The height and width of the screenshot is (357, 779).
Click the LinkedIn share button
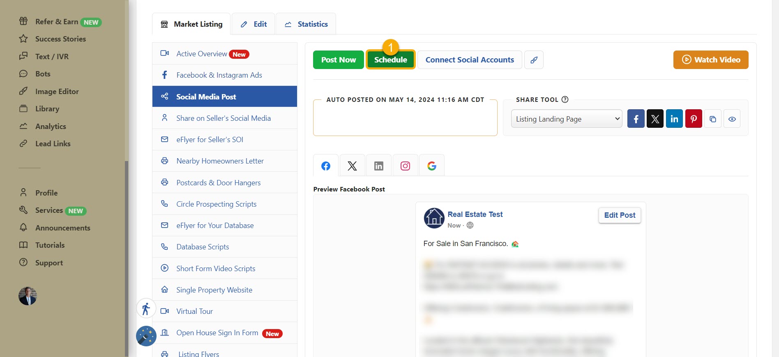click(x=674, y=119)
